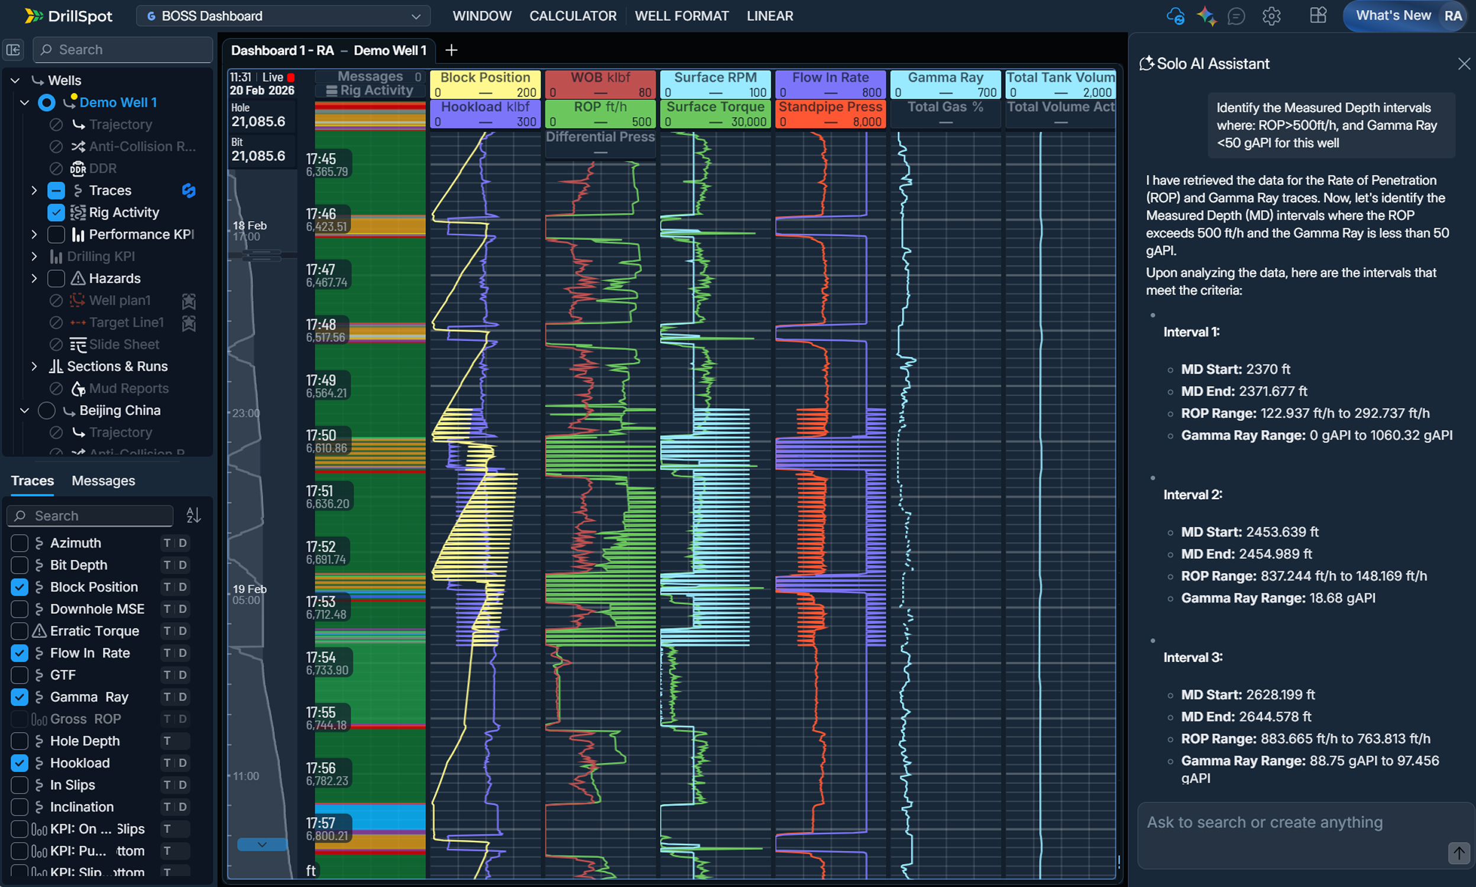This screenshot has width=1476, height=887.
Task: Switch to the Messages tab
Action: click(103, 481)
